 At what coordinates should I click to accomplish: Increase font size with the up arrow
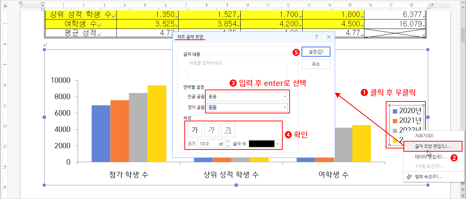tap(228, 142)
